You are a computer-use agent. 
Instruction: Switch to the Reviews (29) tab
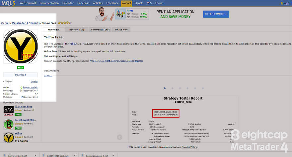[77, 30]
